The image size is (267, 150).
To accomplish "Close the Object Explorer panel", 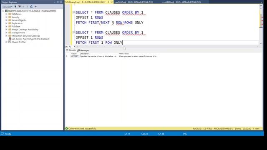I will tap(61, 2).
